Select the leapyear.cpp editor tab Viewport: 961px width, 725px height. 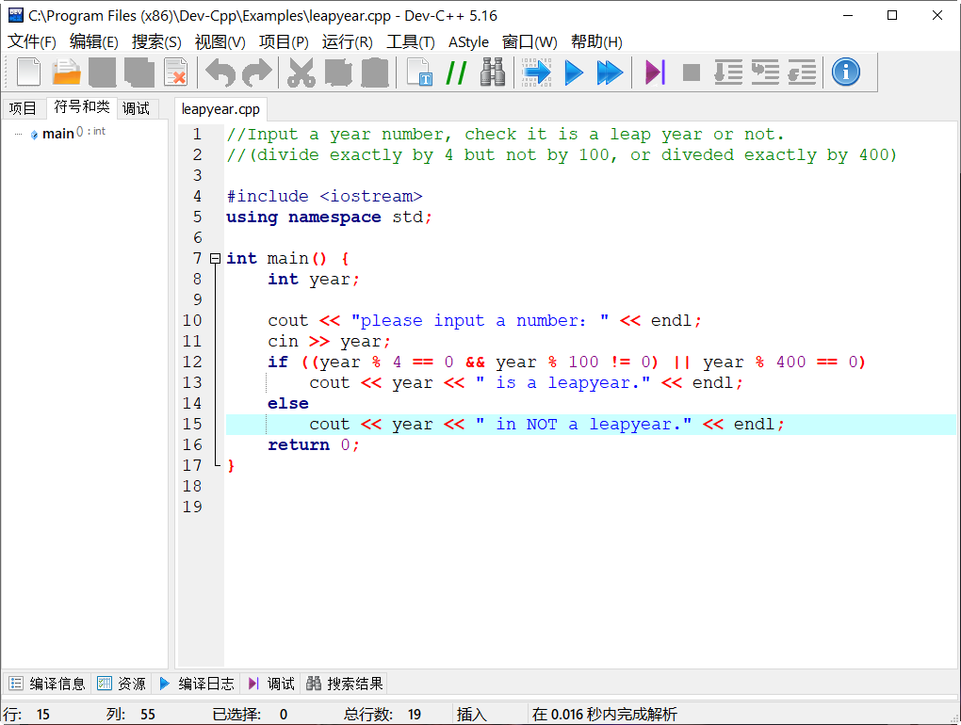[220, 108]
